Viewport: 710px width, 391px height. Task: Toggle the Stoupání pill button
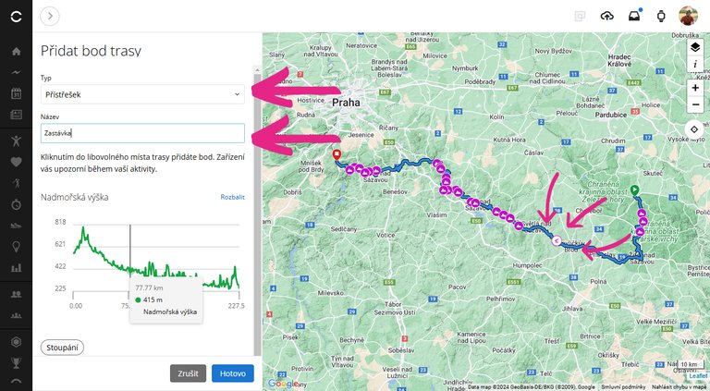pos(62,348)
